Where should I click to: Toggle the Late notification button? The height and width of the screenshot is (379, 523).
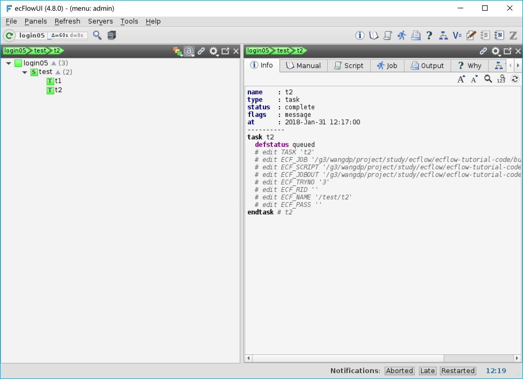click(427, 371)
